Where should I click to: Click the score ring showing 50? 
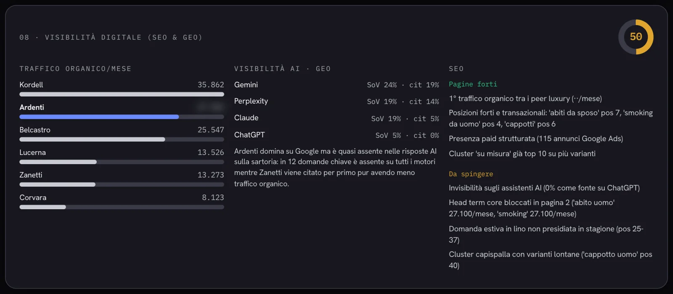(636, 37)
